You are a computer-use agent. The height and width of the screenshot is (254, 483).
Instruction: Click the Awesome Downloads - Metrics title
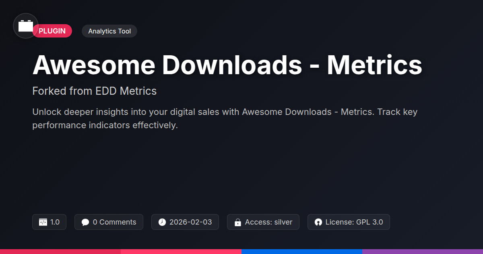click(227, 65)
